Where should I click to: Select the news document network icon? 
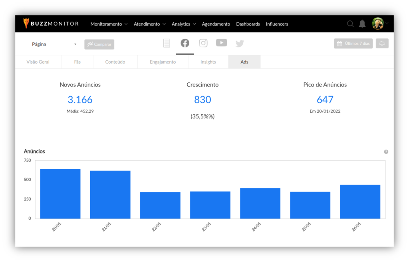(167, 43)
